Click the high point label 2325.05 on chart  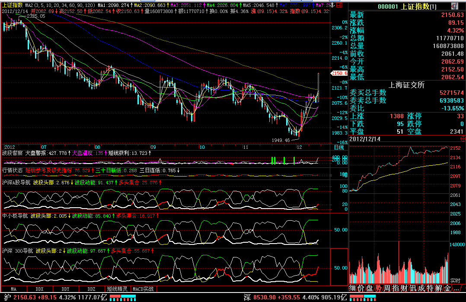pyautogui.click(x=36, y=16)
